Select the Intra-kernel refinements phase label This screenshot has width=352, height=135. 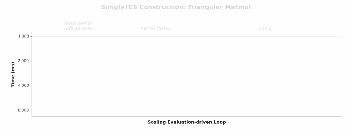click(x=78, y=26)
